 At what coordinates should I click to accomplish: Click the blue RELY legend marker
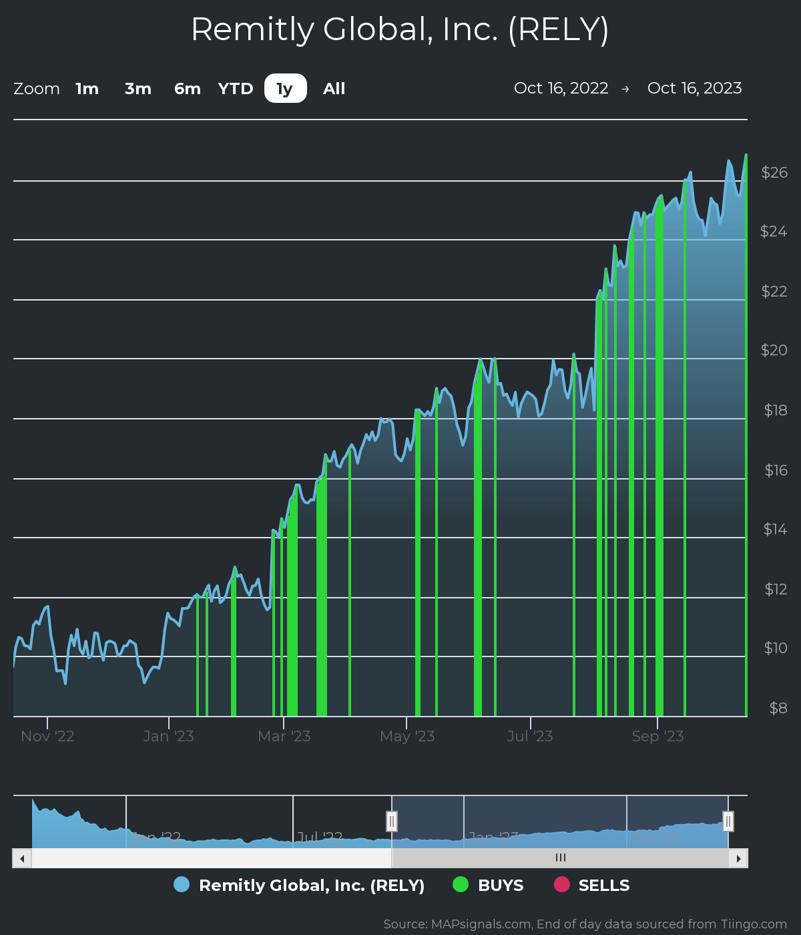coord(182,884)
